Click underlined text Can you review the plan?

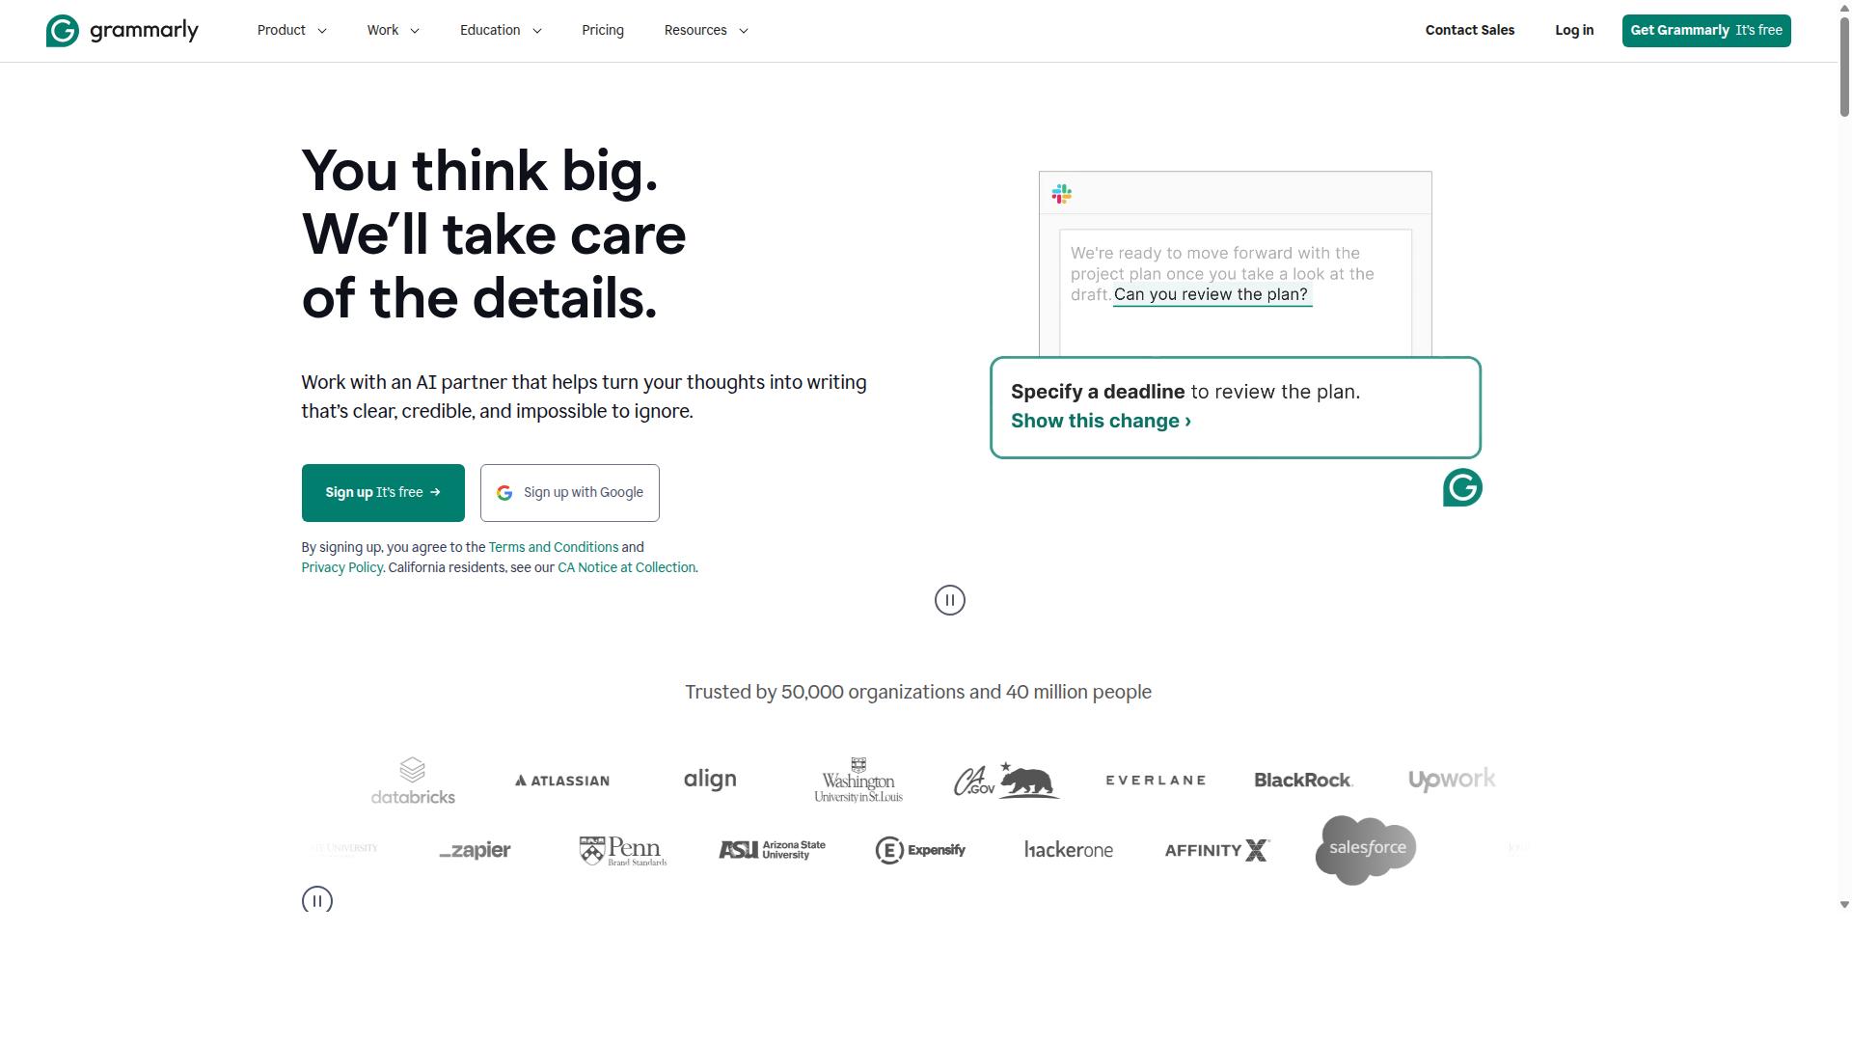click(x=1212, y=295)
